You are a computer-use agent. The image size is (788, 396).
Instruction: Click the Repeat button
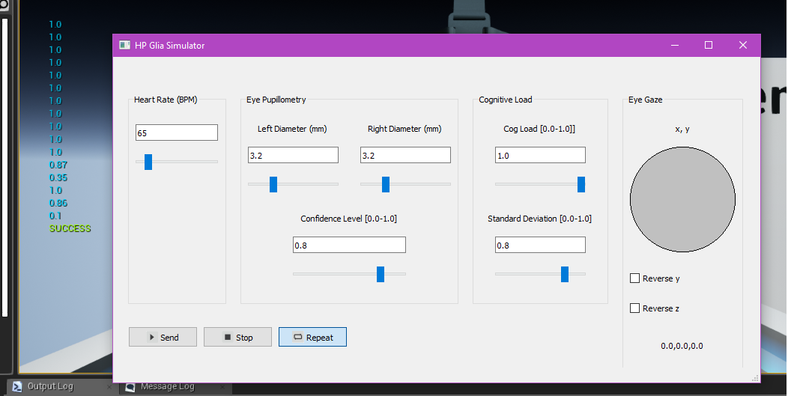[x=312, y=337]
